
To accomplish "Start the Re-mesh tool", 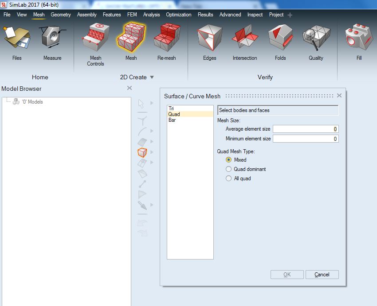I will pyautogui.click(x=167, y=41).
